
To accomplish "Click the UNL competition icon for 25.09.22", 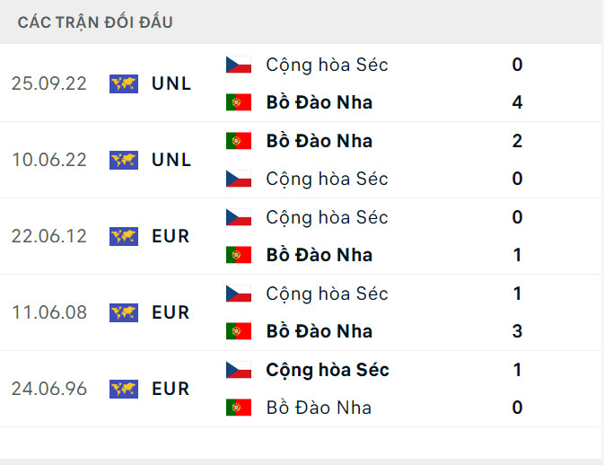I will pos(124,83).
